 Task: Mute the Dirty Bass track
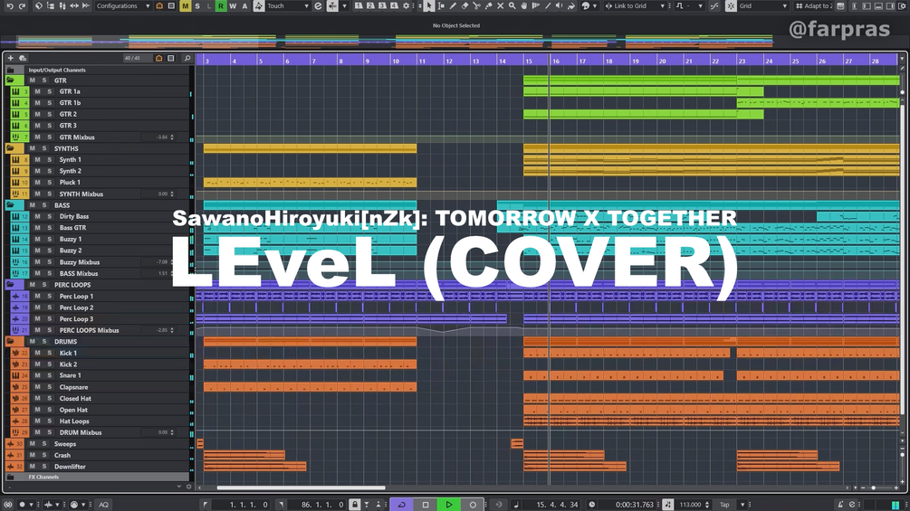37,216
